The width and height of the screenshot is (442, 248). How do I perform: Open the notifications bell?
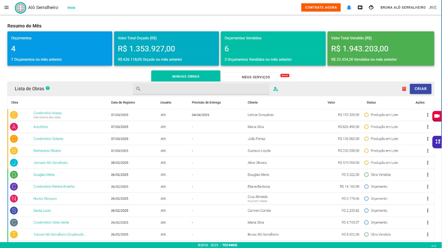(349, 8)
